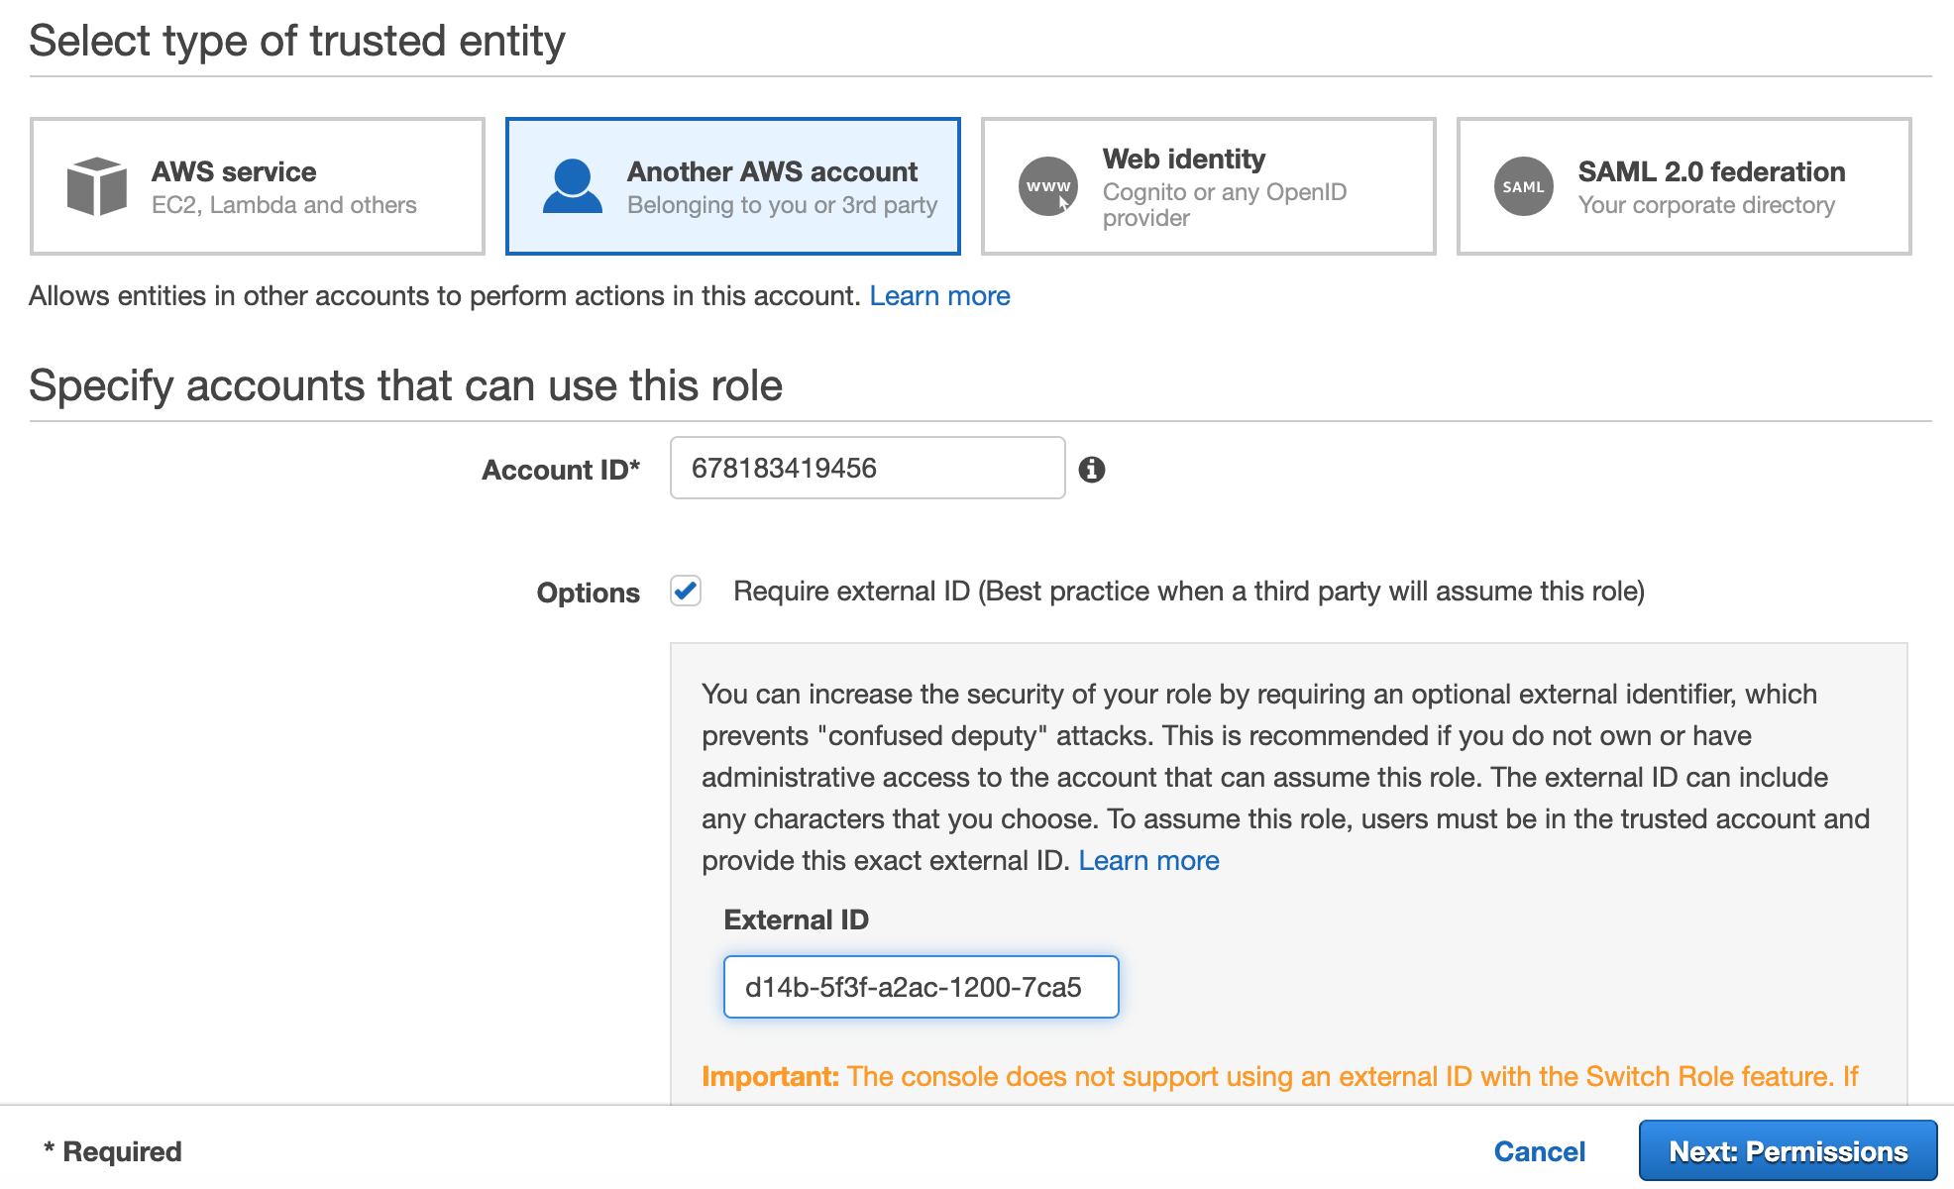Screen dimensions: 1954x1189
Task: Click the Account ID input field
Action: coord(868,468)
